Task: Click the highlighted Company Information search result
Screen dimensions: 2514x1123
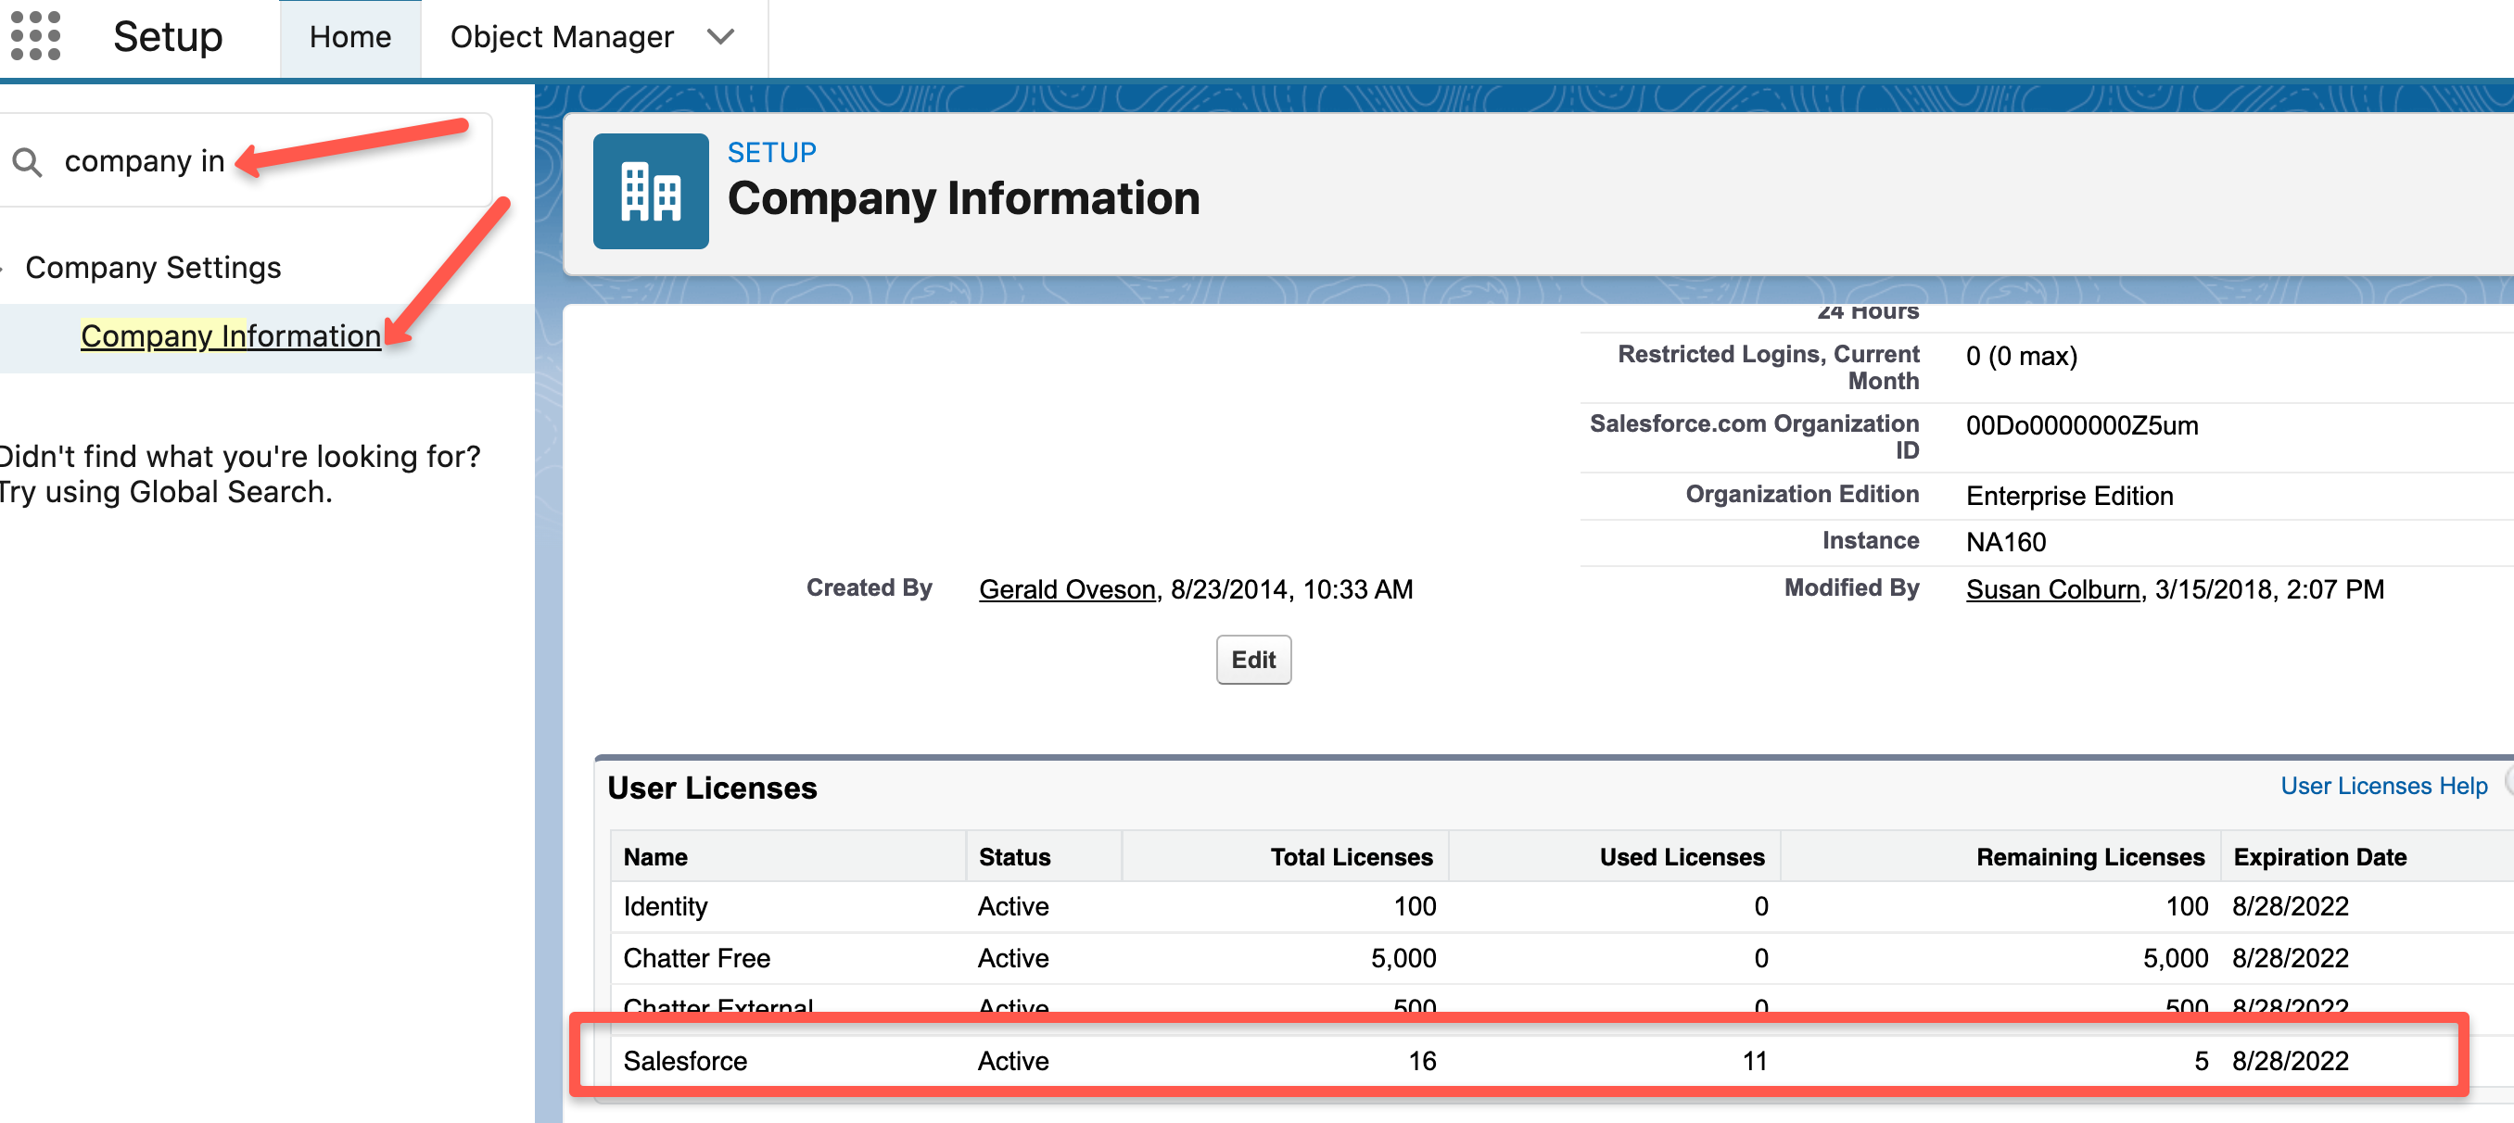Action: pos(230,335)
